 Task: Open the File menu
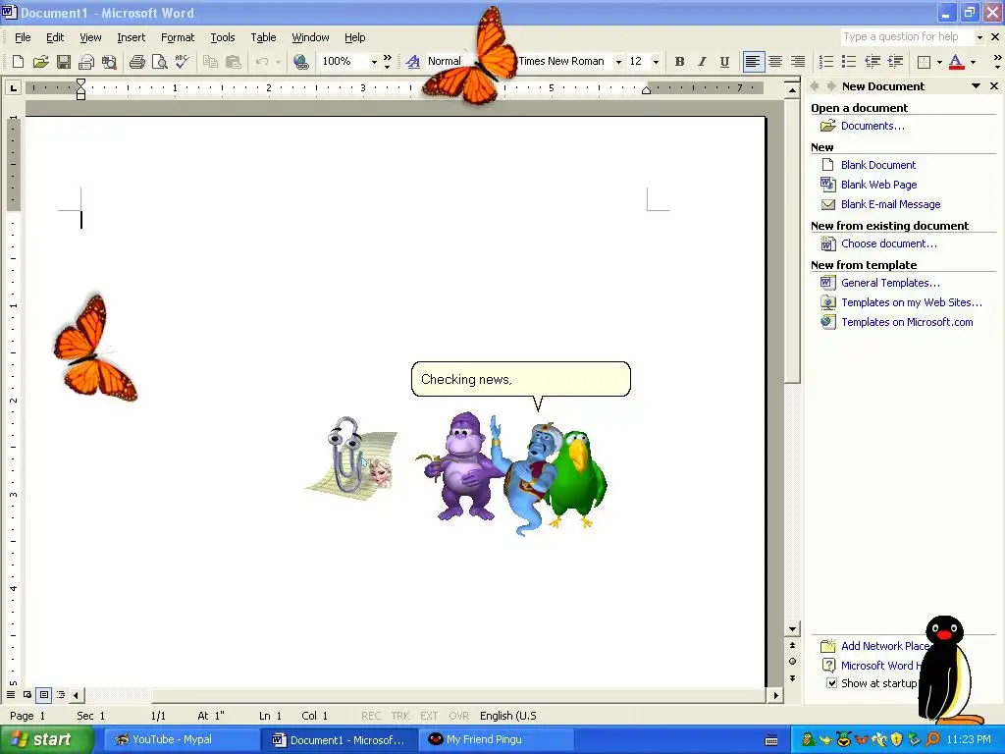[x=23, y=37]
